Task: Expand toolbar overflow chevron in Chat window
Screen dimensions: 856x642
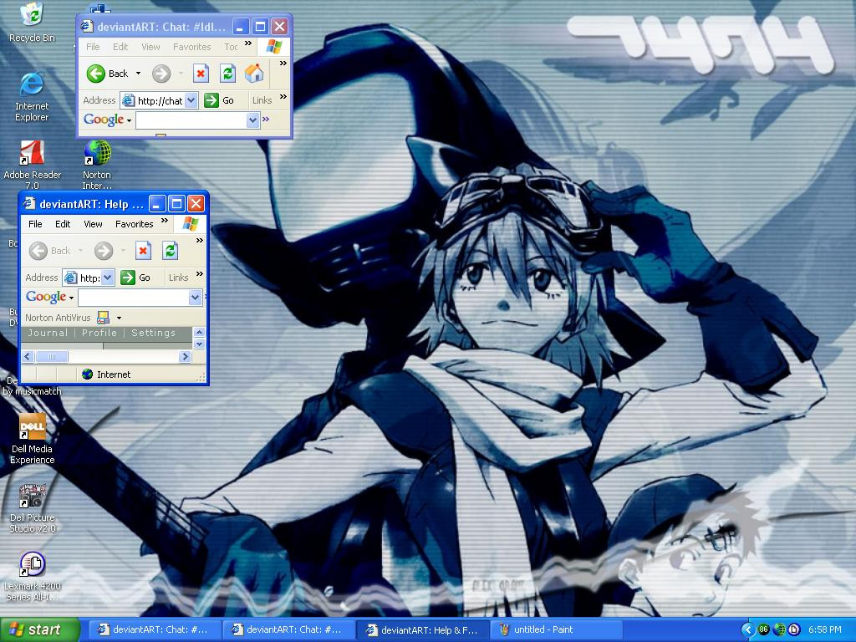Action: pos(283,64)
